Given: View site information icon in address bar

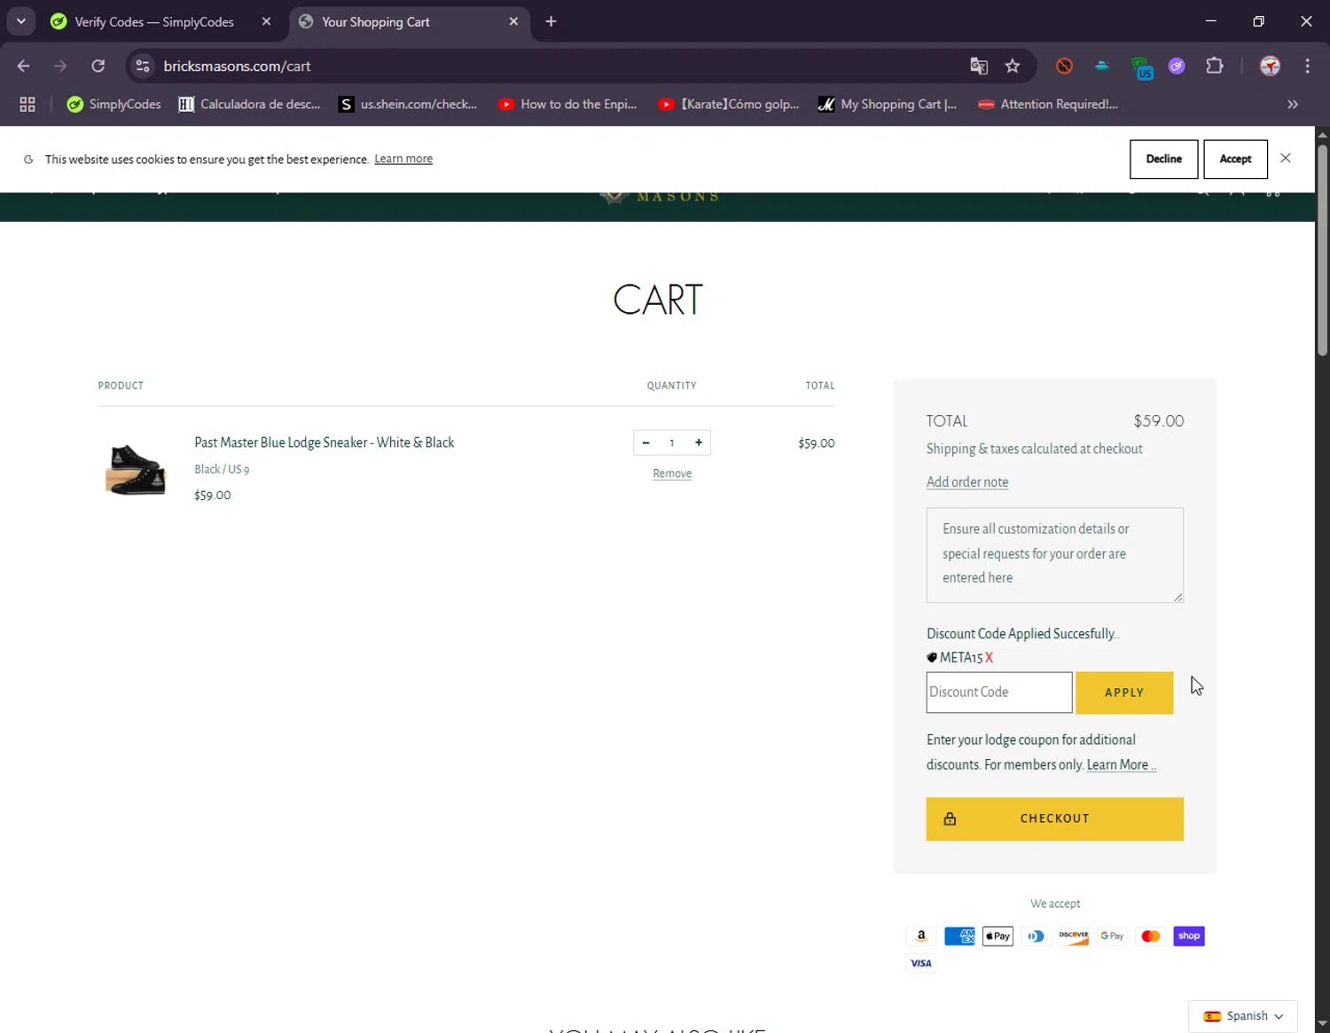Looking at the screenshot, I should coord(143,66).
